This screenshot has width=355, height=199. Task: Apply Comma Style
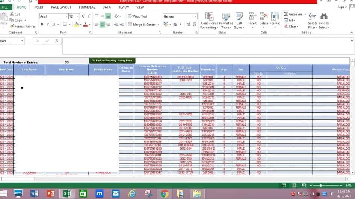[181, 24]
